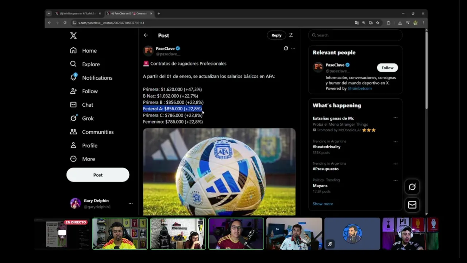This screenshot has width=467, height=263.
Task: Open the tab search dropdown
Action: tap(49, 14)
